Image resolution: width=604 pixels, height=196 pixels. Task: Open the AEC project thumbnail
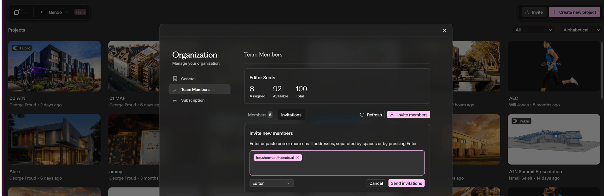point(554,66)
